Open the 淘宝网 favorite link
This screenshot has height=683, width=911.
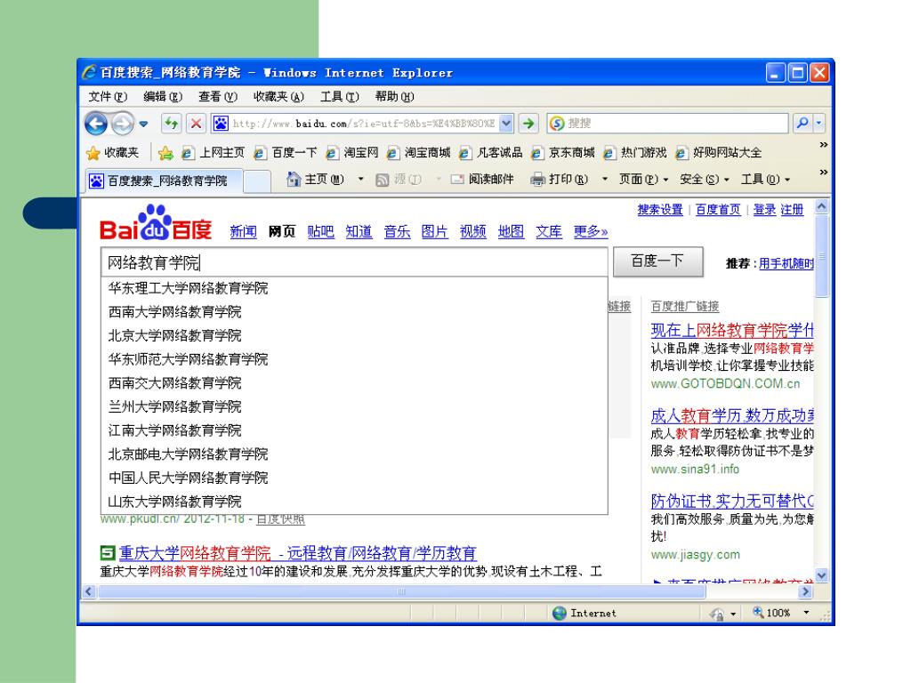(x=352, y=153)
